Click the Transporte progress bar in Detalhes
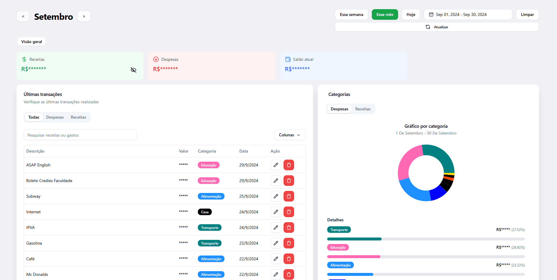The height and width of the screenshot is (280, 557). (x=426, y=239)
